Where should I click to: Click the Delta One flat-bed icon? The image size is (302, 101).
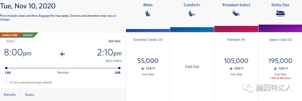tap(280, 13)
